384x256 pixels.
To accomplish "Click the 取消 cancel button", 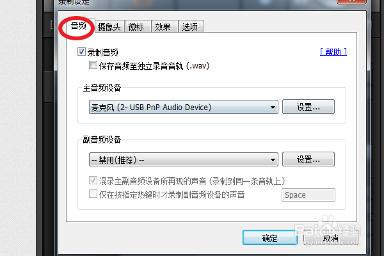I will click(x=331, y=237).
